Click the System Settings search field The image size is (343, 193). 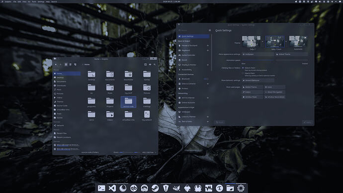coord(192,30)
